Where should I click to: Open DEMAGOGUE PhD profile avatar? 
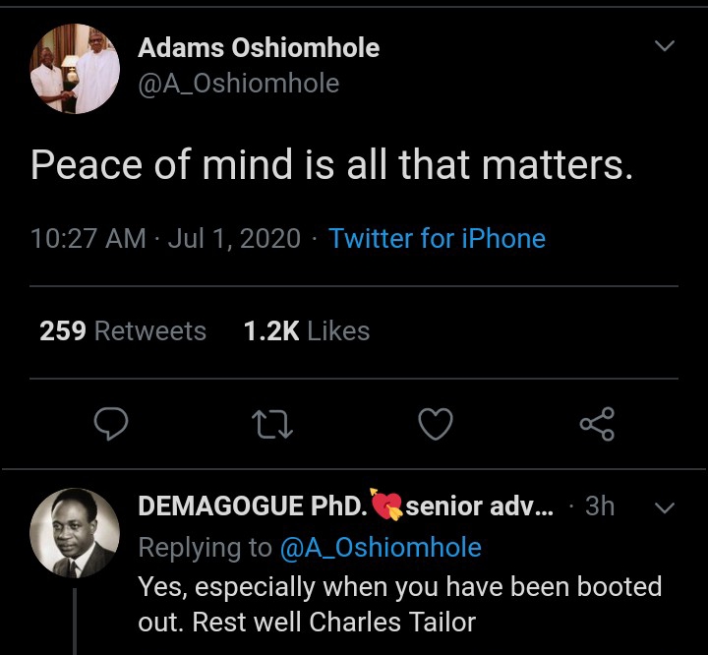(77, 531)
